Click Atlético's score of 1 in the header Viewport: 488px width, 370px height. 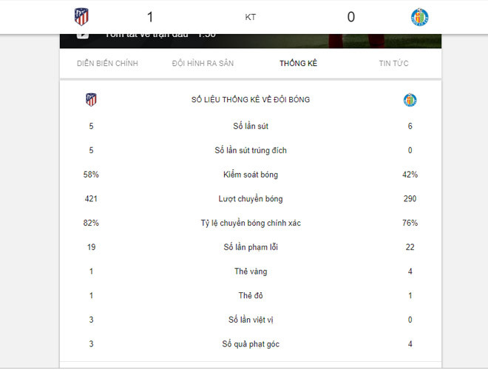pyautogui.click(x=150, y=17)
